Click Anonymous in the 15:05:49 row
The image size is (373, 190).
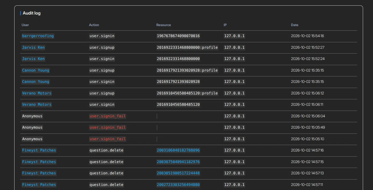pyautogui.click(x=32, y=127)
